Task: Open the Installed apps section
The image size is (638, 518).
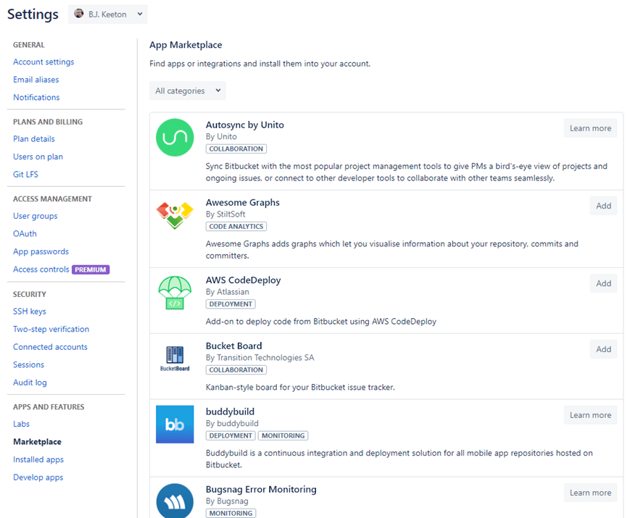Action: click(x=38, y=459)
